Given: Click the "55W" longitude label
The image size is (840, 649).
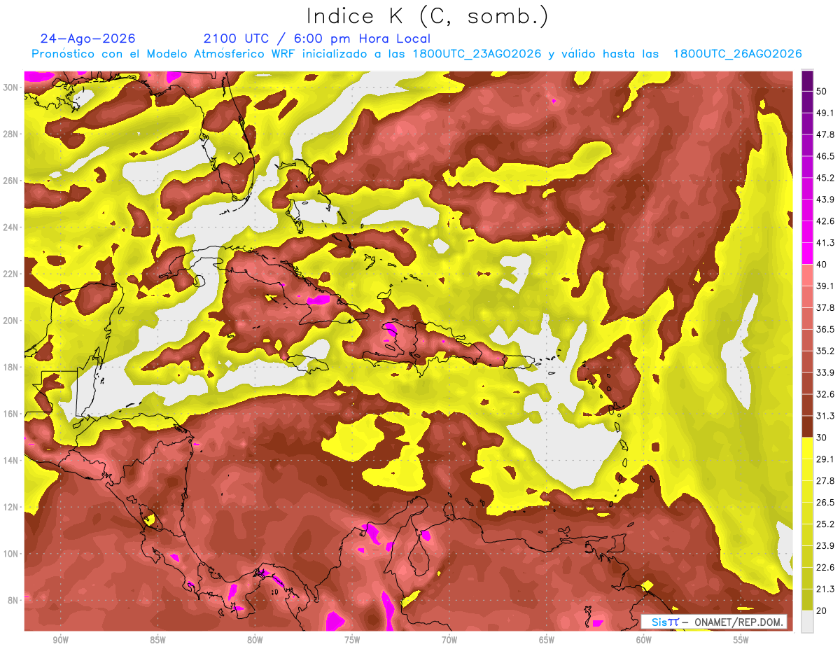Looking at the screenshot, I should (x=741, y=641).
